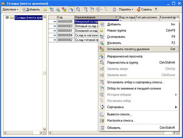Screen dimensions: 183x138
Task: Open the 'Перейти' dropdown menu
Action: click(126, 10)
